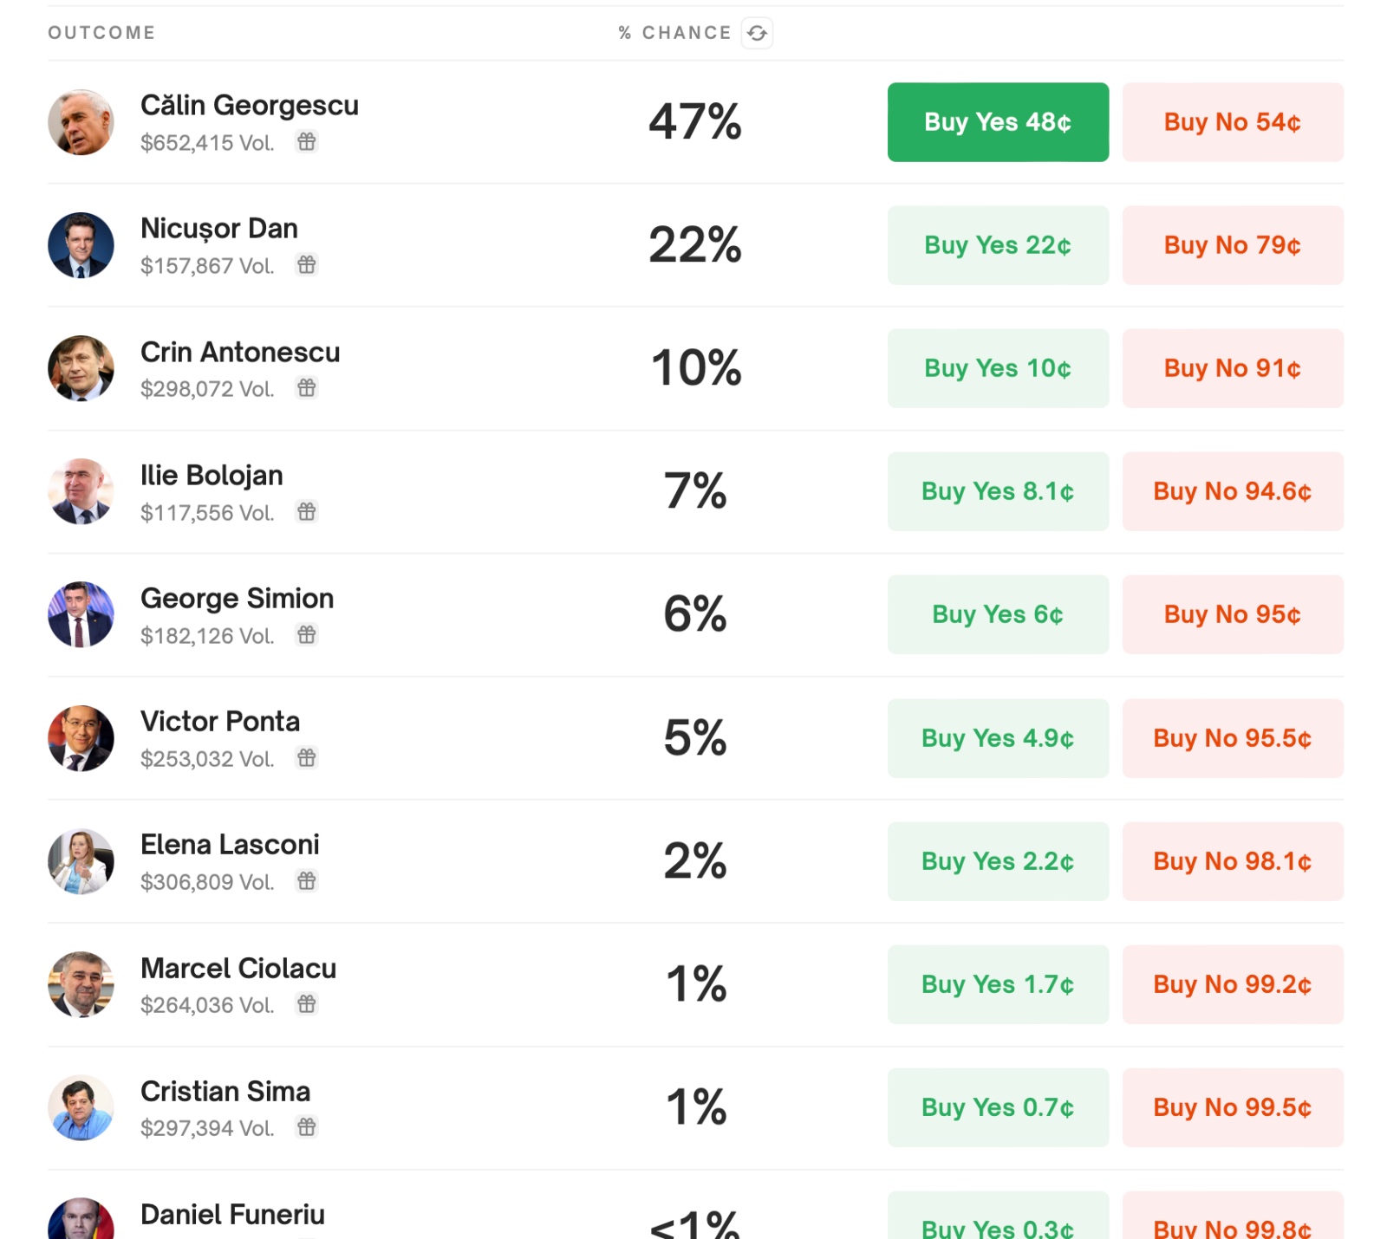Click the gift rewards icon for Crin Antonescu
The height and width of the screenshot is (1239, 1387).
[x=307, y=387]
